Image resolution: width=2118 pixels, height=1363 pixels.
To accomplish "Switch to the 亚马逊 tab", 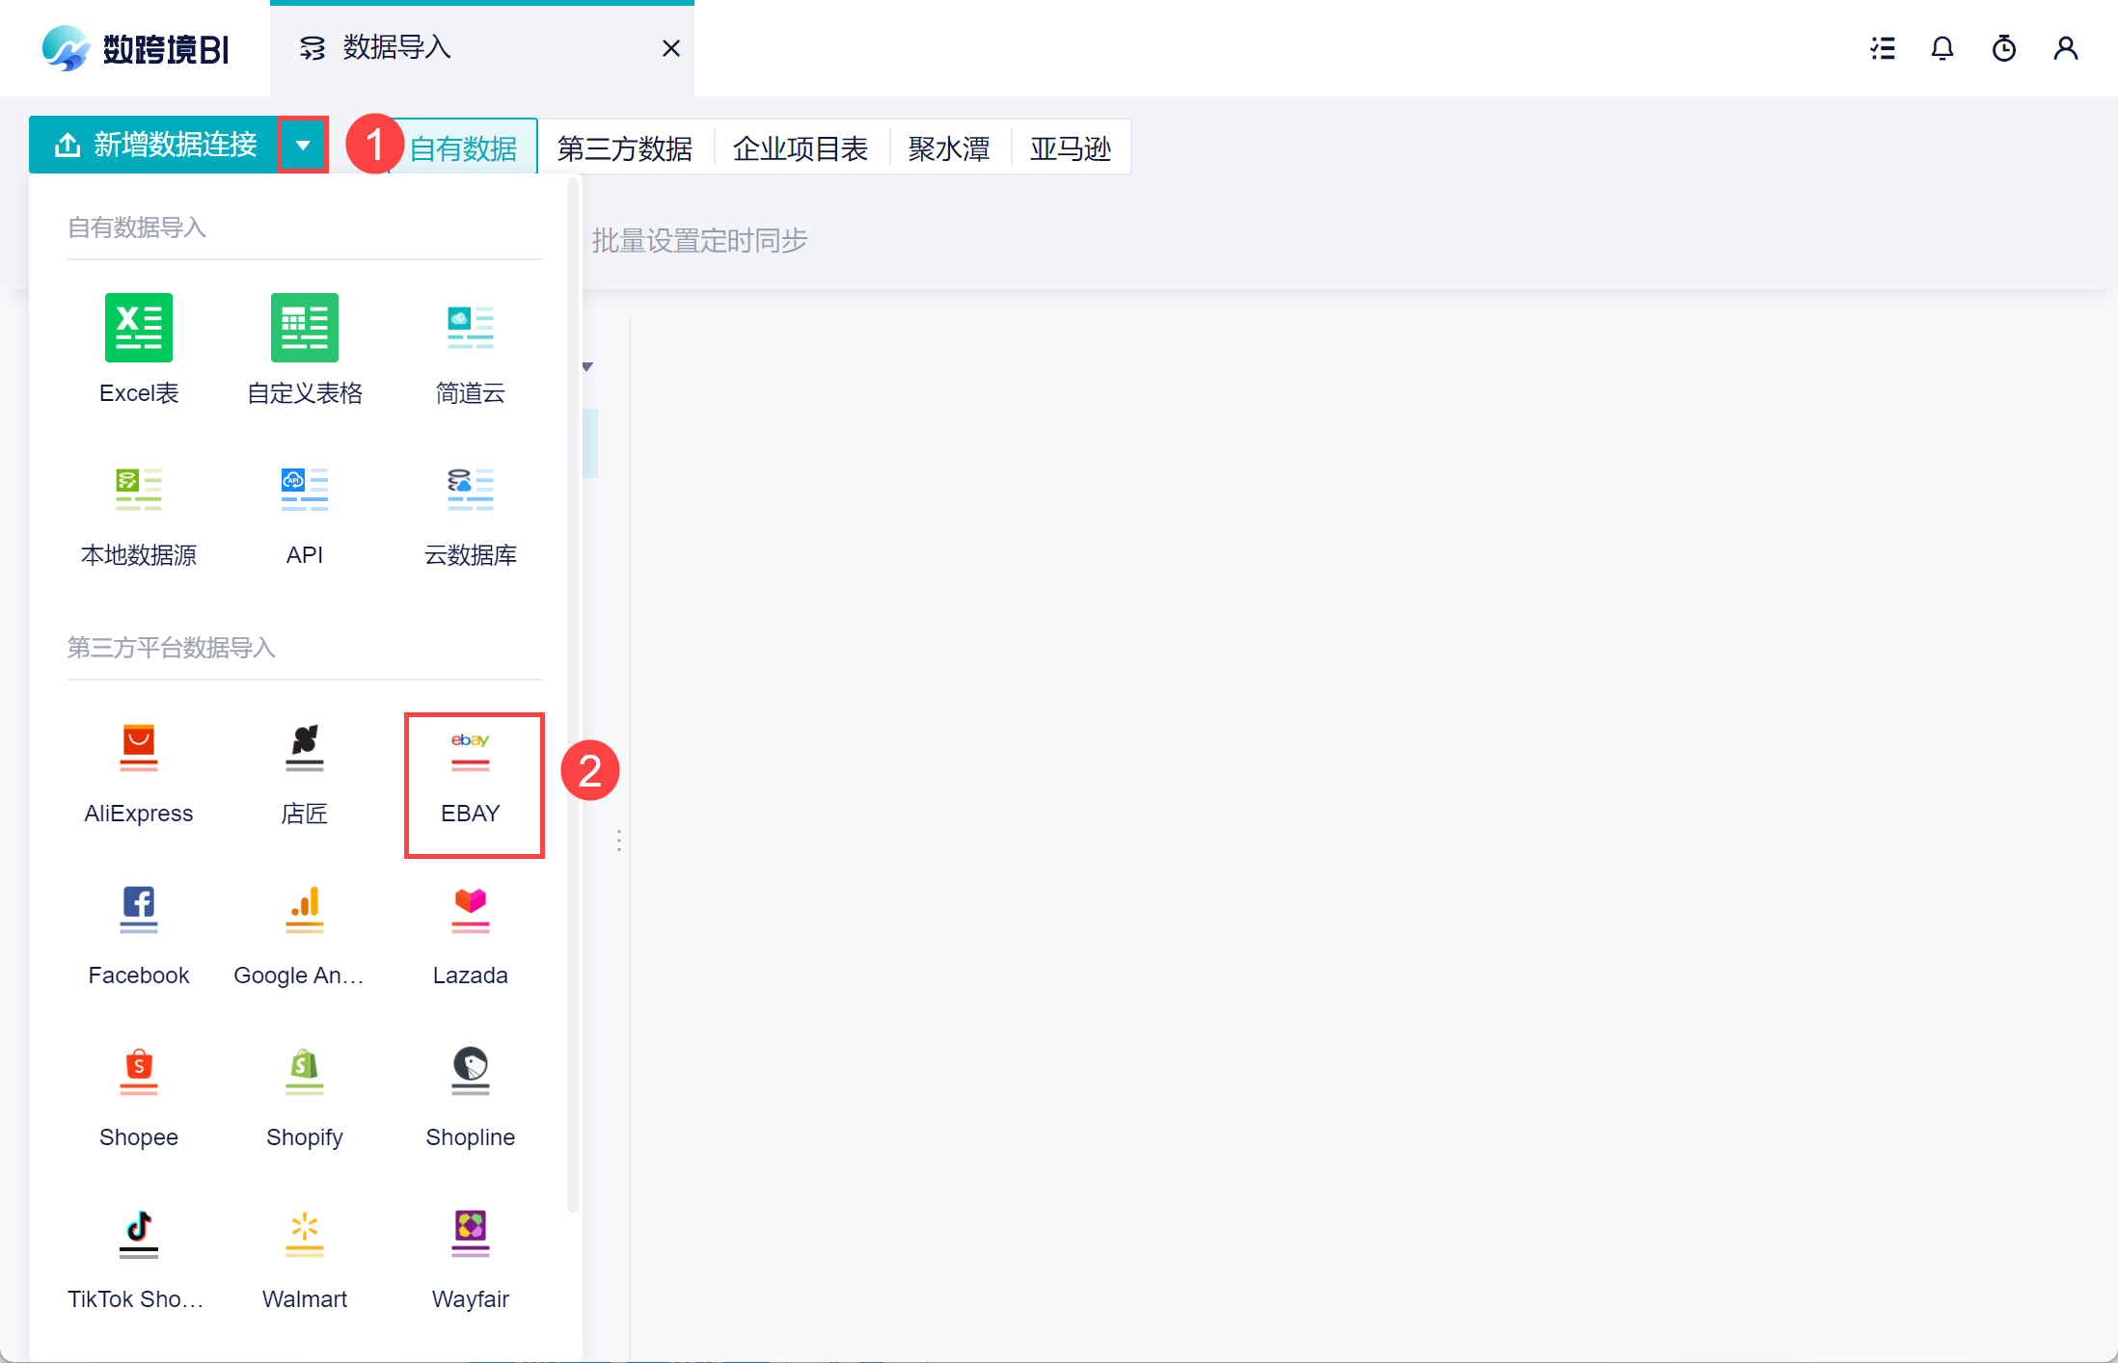I will click(x=1070, y=148).
